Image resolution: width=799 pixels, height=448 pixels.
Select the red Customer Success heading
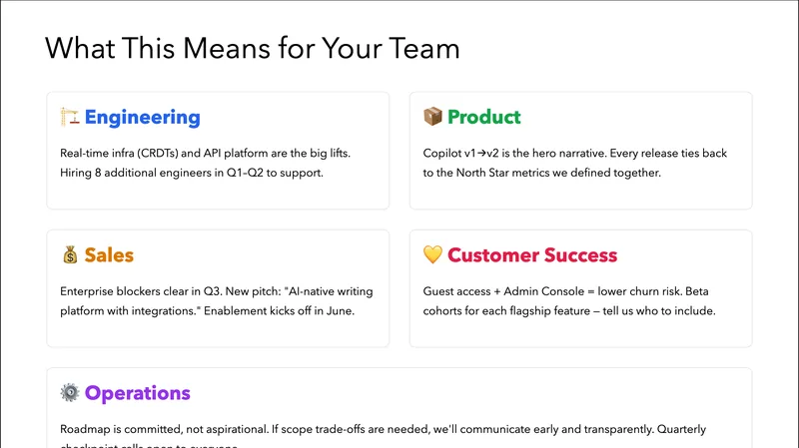(x=531, y=255)
